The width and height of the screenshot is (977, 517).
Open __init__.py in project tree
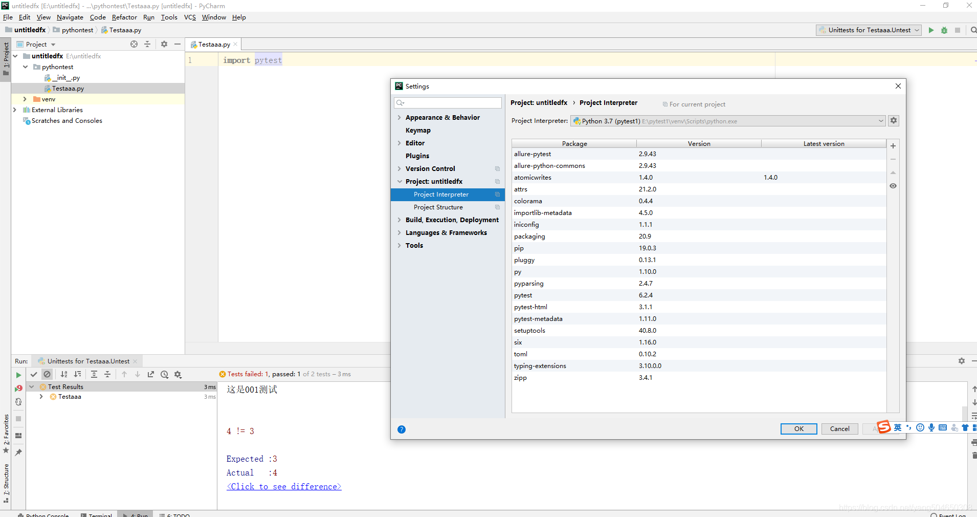point(65,77)
